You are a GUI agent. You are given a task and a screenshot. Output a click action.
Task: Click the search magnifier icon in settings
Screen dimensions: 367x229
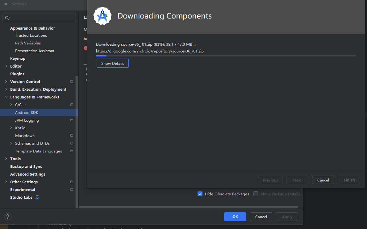click(x=7, y=18)
